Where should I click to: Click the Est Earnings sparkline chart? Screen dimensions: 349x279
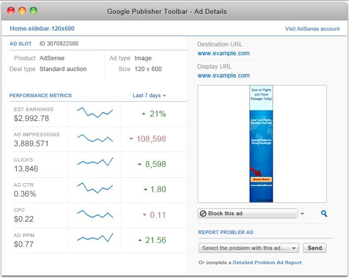[95, 113]
